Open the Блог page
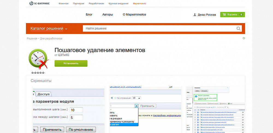The width and height of the screenshot is (273, 133). click(89, 15)
